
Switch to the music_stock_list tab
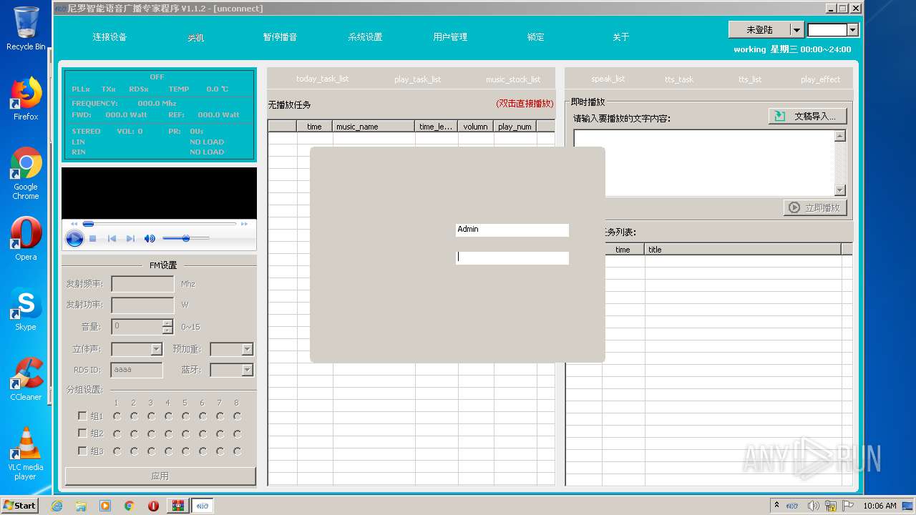pyautogui.click(x=513, y=79)
